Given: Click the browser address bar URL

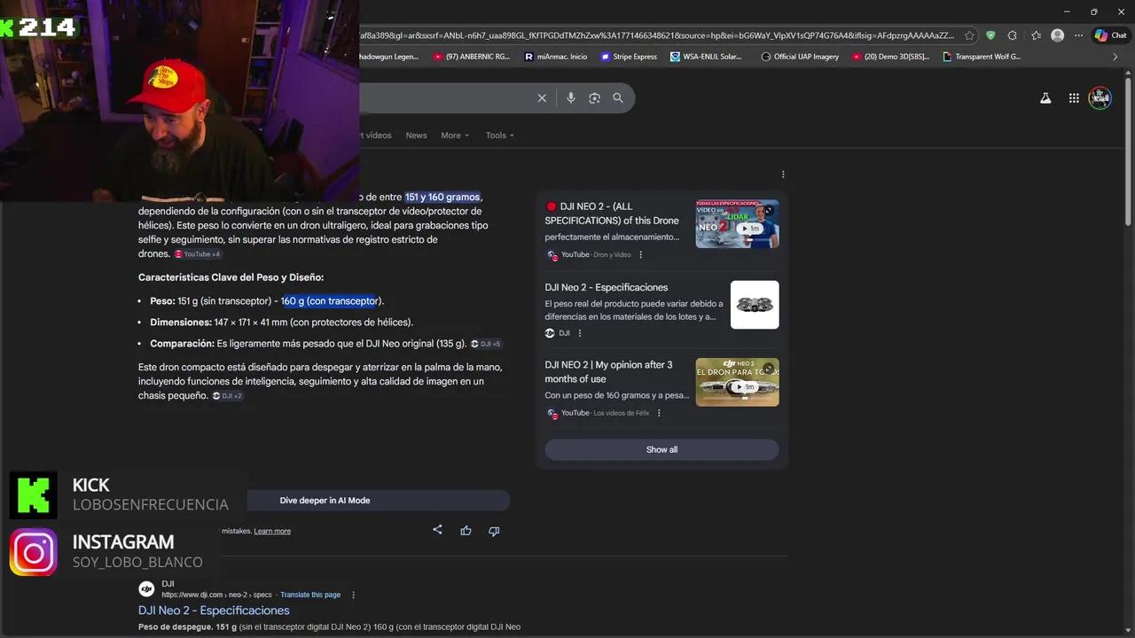Looking at the screenshot, I should tap(656, 35).
